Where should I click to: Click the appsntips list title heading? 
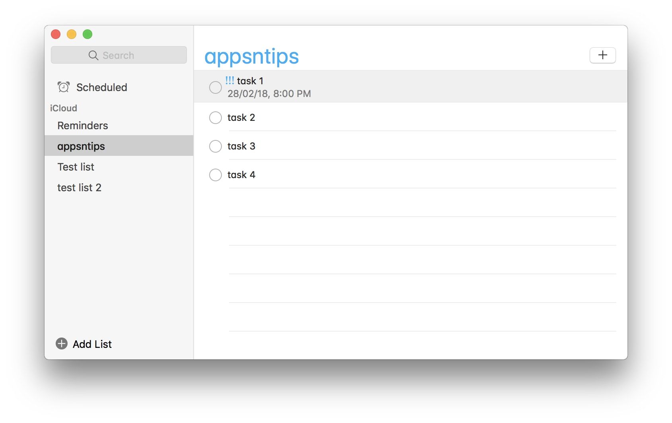[252, 56]
